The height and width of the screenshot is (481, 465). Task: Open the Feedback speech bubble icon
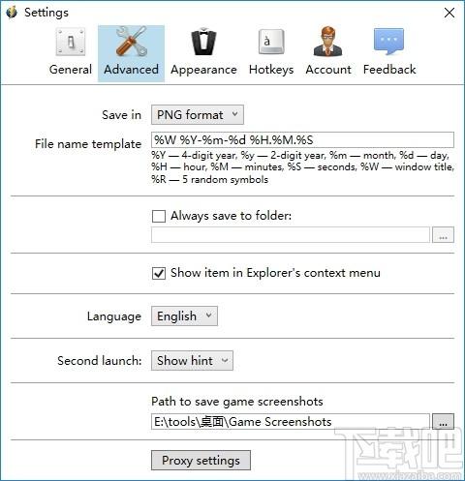coord(388,42)
